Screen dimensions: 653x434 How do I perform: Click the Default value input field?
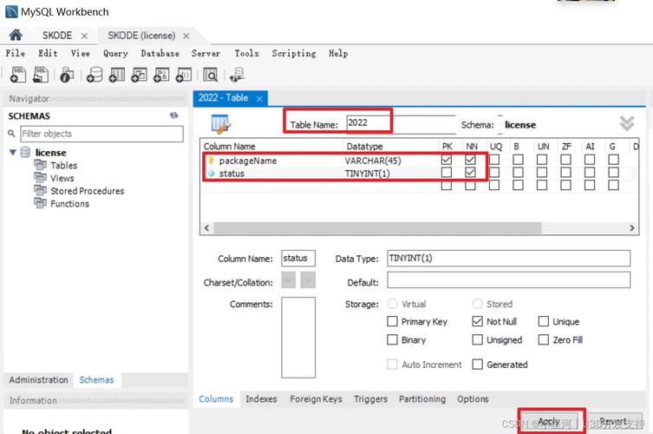(508, 279)
